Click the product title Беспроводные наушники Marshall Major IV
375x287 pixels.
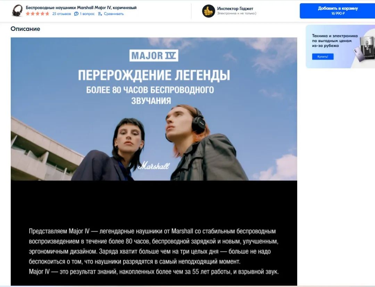point(81,8)
